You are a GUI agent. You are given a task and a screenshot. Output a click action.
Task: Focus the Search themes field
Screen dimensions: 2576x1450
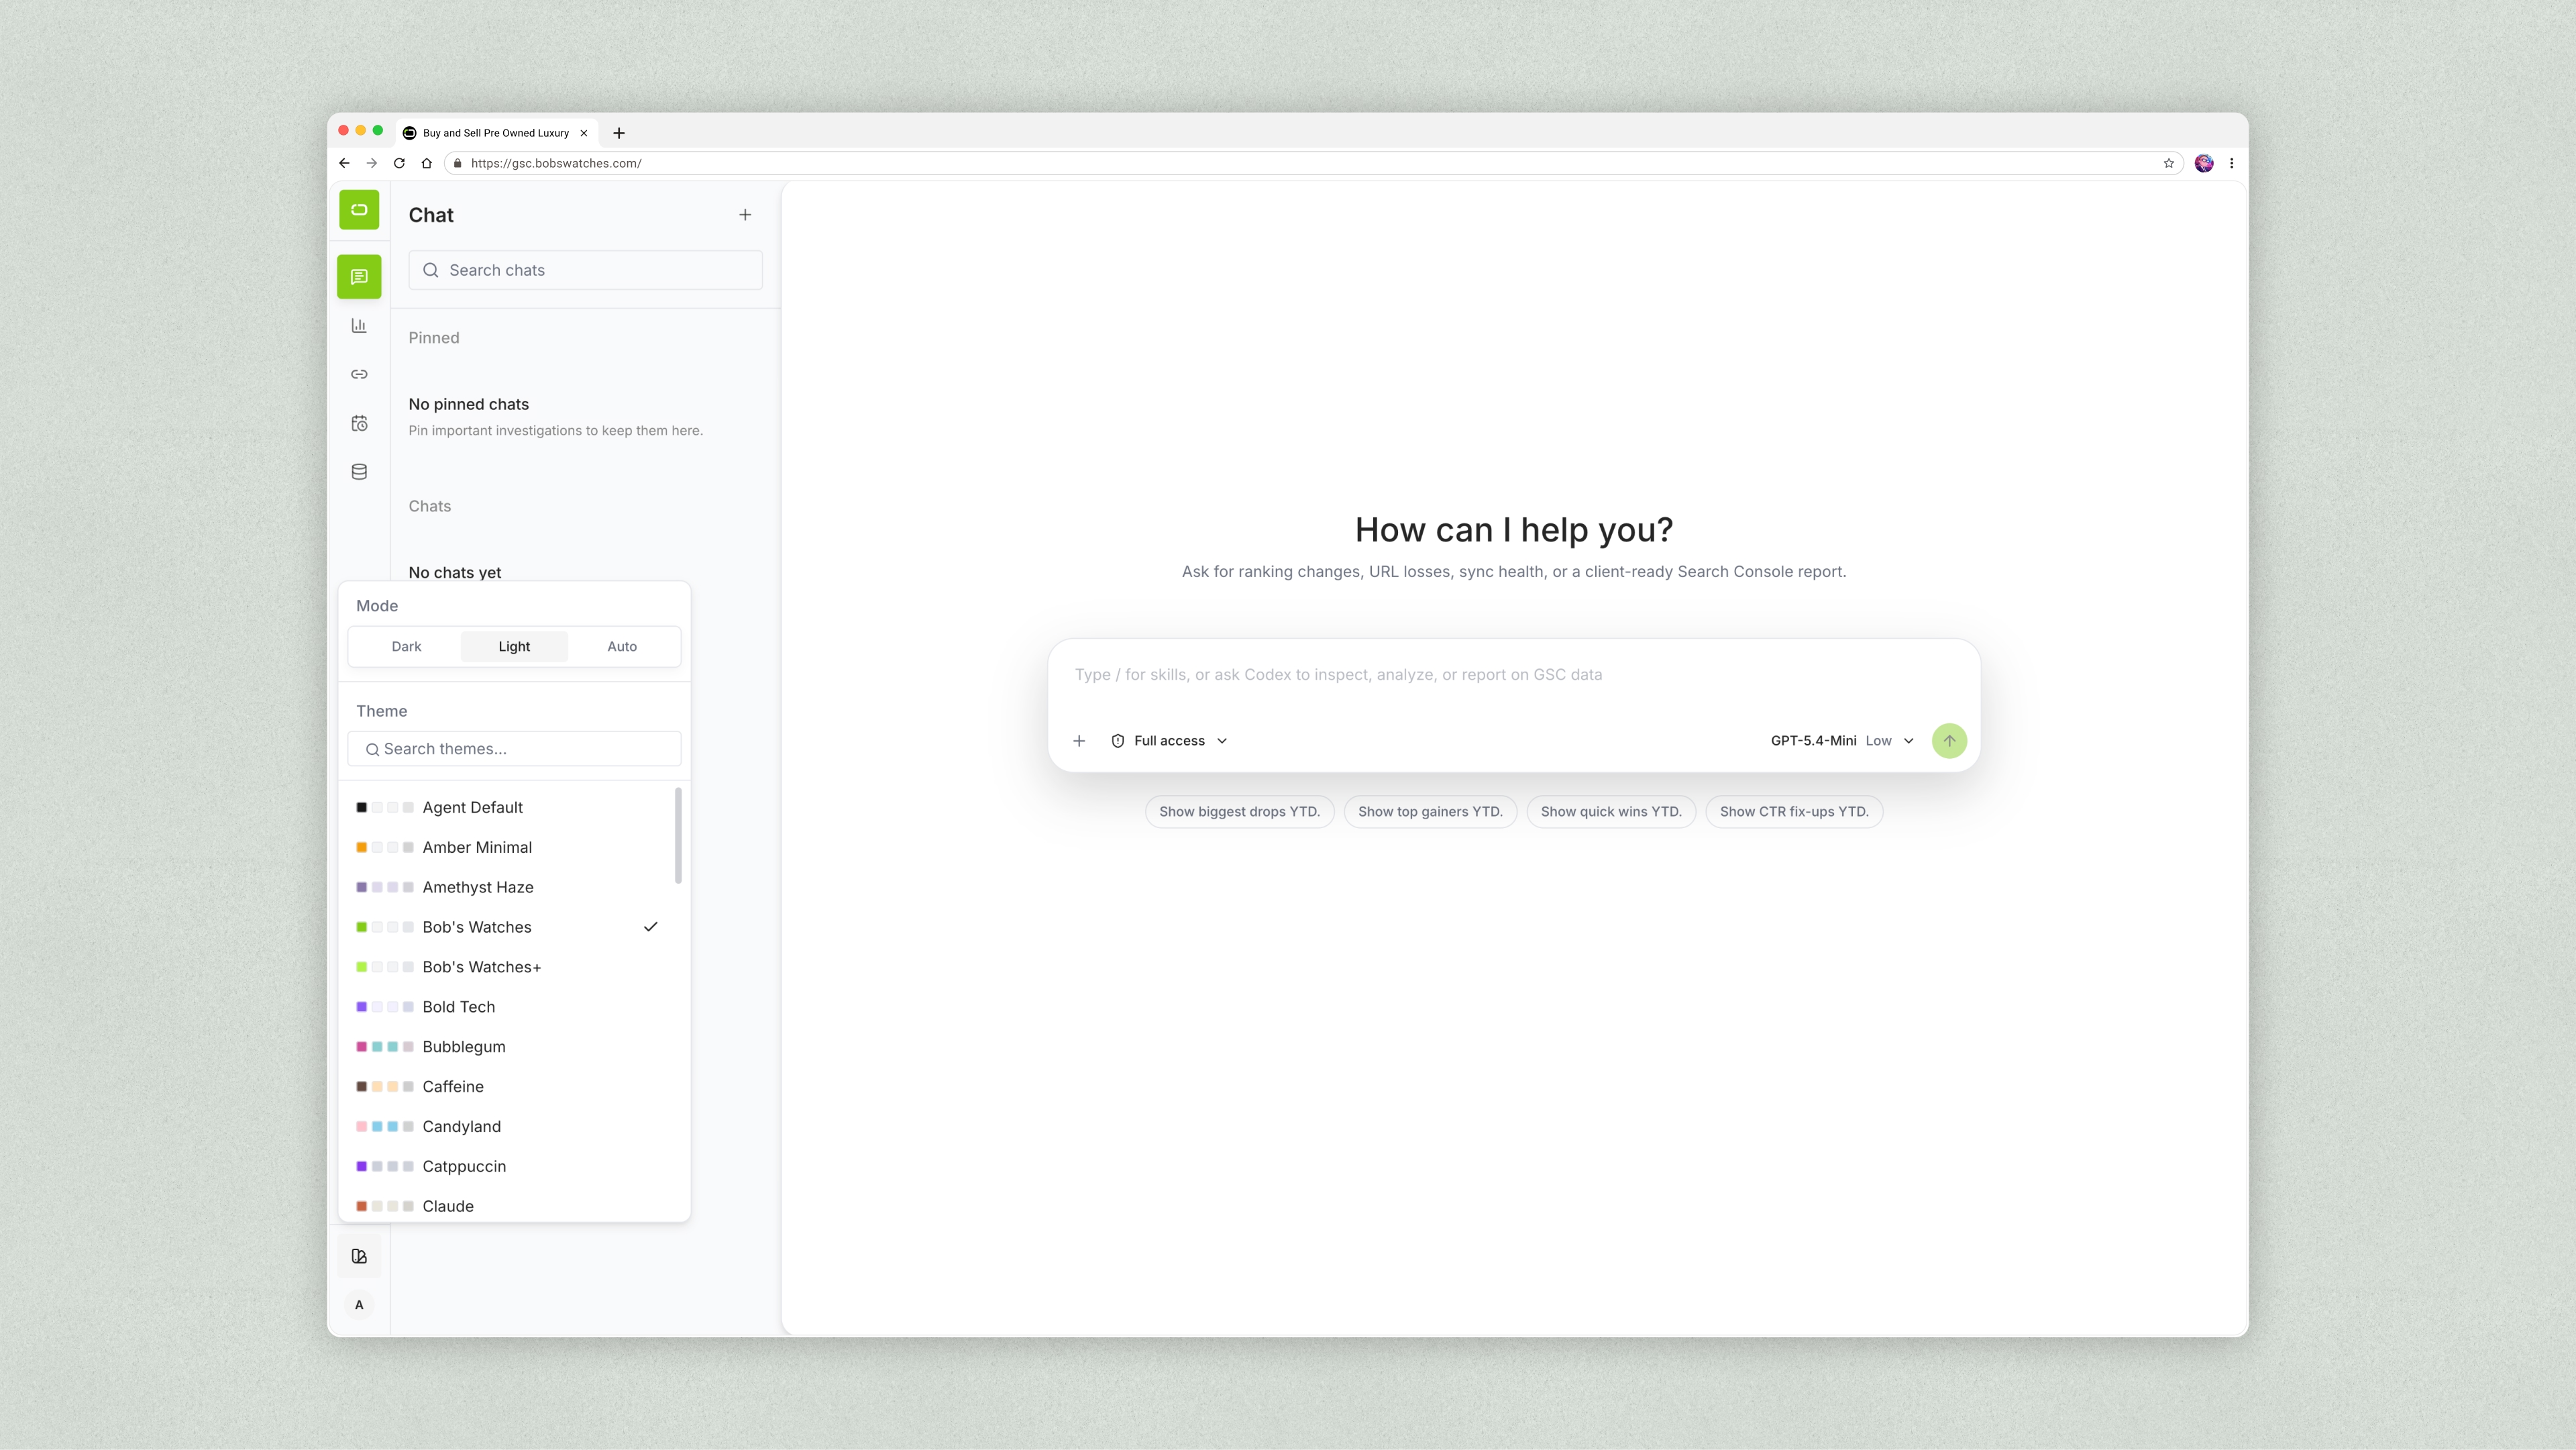514,749
